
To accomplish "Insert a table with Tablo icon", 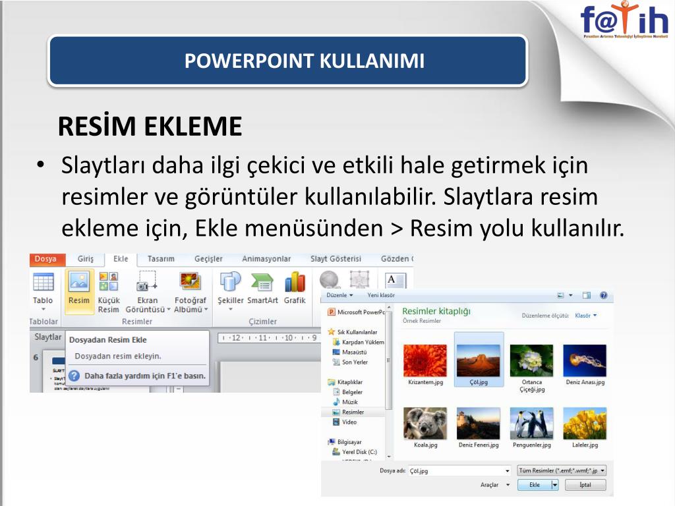I will tap(43, 282).
